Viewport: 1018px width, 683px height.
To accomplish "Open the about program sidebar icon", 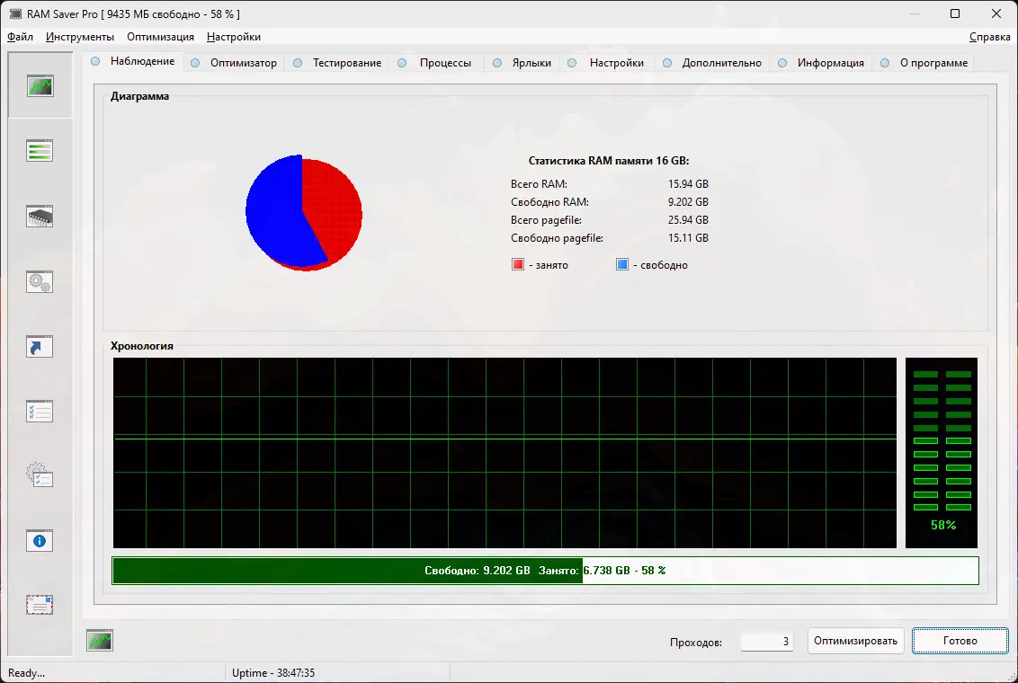I will pyautogui.click(x=40, y=605).
